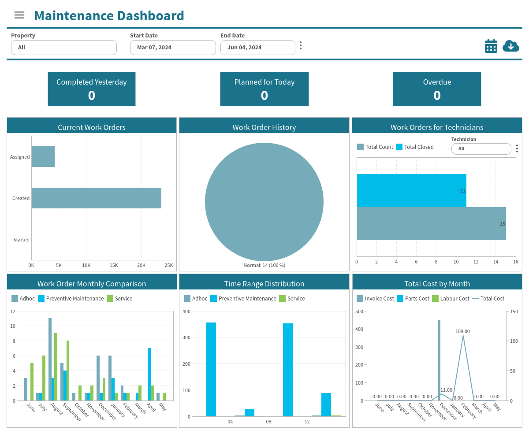Click the Parts Cost color swatch legend
The image size is (529, 430).
pyautogui.click(x=400, y=299)
